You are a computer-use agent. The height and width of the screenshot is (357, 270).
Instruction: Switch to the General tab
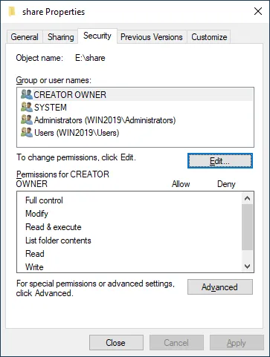coord(25,37)
